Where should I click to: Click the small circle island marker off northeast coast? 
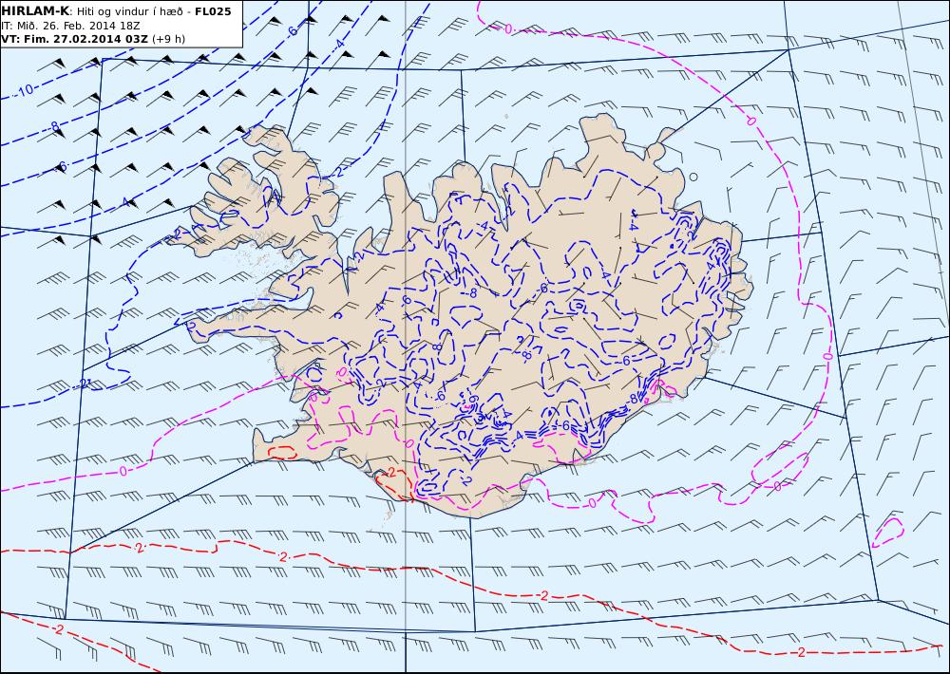click(x=693, y=178)
